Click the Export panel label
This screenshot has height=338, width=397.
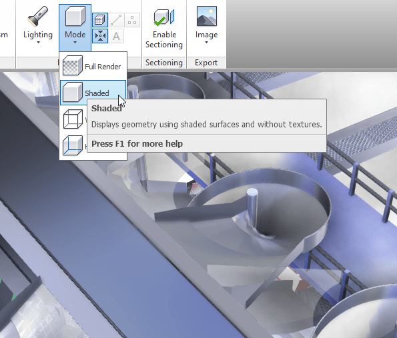[x=206, y=63]
